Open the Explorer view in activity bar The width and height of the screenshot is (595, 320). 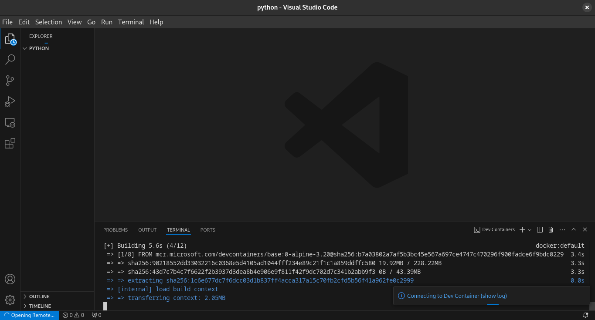[10, 39]
